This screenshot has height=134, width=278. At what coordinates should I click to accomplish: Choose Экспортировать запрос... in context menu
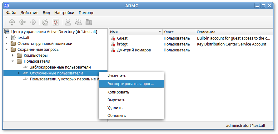[x=131, y=84]
